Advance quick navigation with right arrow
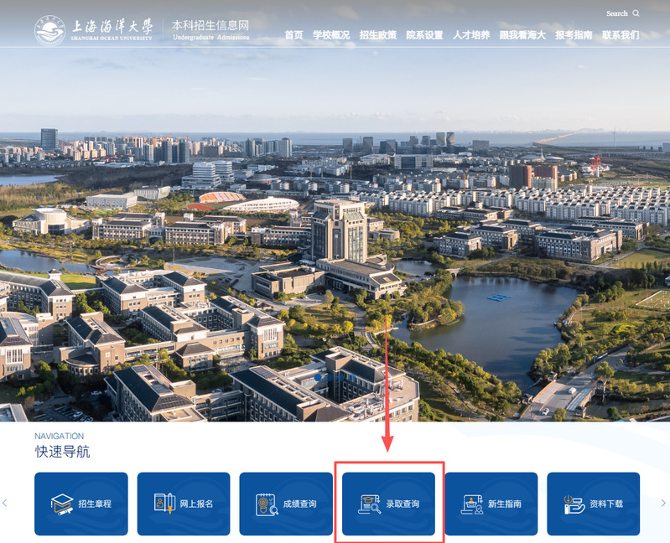Image resolution: width=670 pixels, height=543 pixels. point(663,503)
